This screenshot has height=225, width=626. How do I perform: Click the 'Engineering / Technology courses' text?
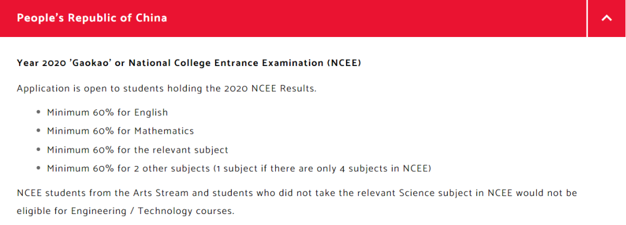tap(152, 212)
